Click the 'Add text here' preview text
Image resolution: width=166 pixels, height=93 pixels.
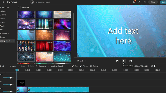click(123, 36)
